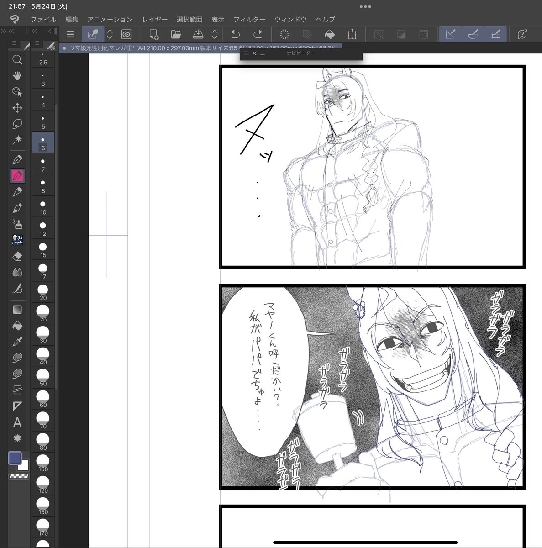542x548 pixels.
Task: Open CLIP STUDIO support question icon
Action: click(x=522, y=34)
